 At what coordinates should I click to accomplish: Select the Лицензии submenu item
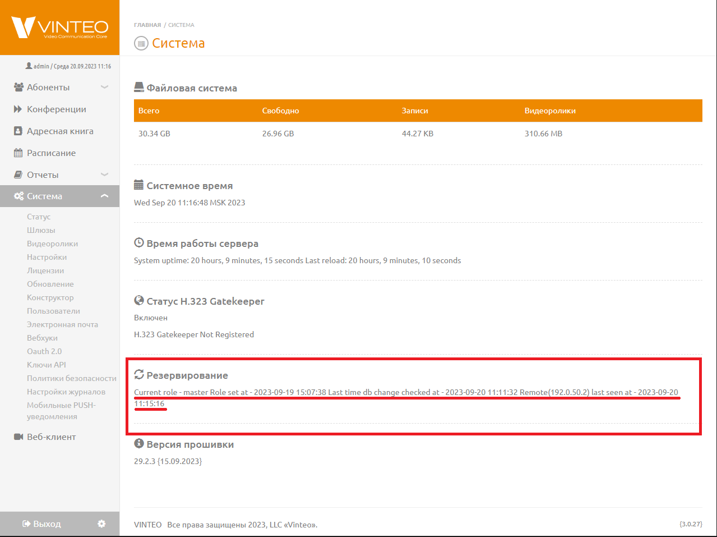point(45,270)
